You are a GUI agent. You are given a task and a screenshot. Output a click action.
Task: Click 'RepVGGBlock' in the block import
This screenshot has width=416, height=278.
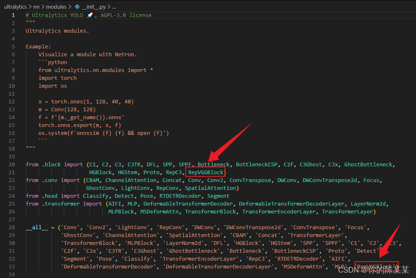pyautogui.click(x=206, y=173)
